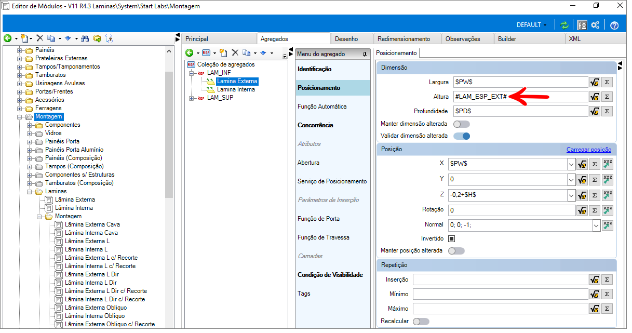Click the green refresh arrows icon
Screen dimensions: 632x333
point(564,25)
